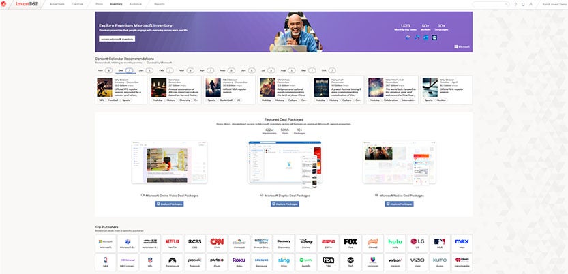Open the DirecTV Stream publisher tile
This screenshot has width=568, height=274.
(x=261, y=243)
